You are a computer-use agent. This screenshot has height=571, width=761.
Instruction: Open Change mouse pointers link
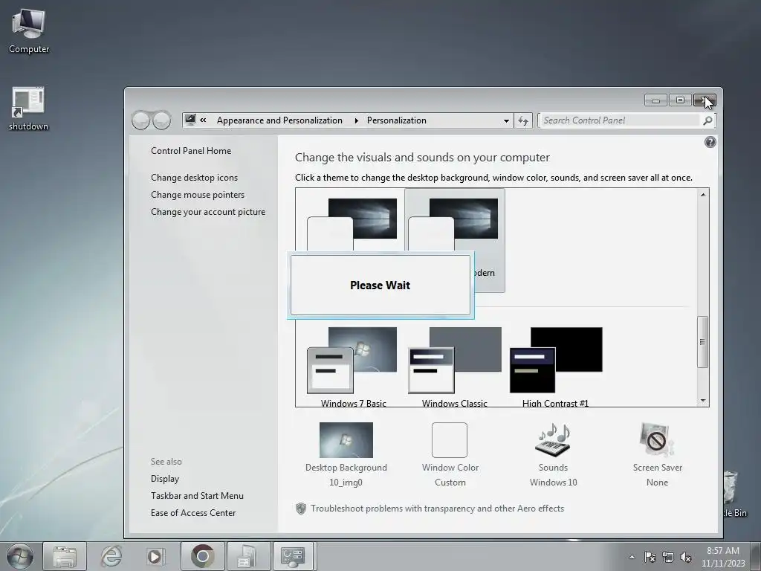click(x=198, y=195)
